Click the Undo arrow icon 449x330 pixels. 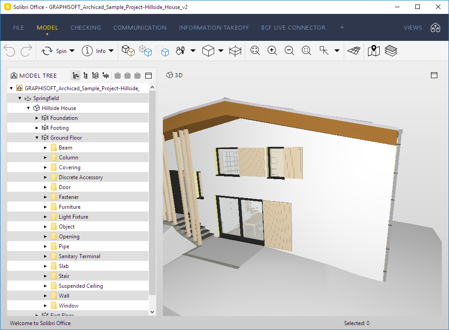pyautogui.click(x=9, y=51)
